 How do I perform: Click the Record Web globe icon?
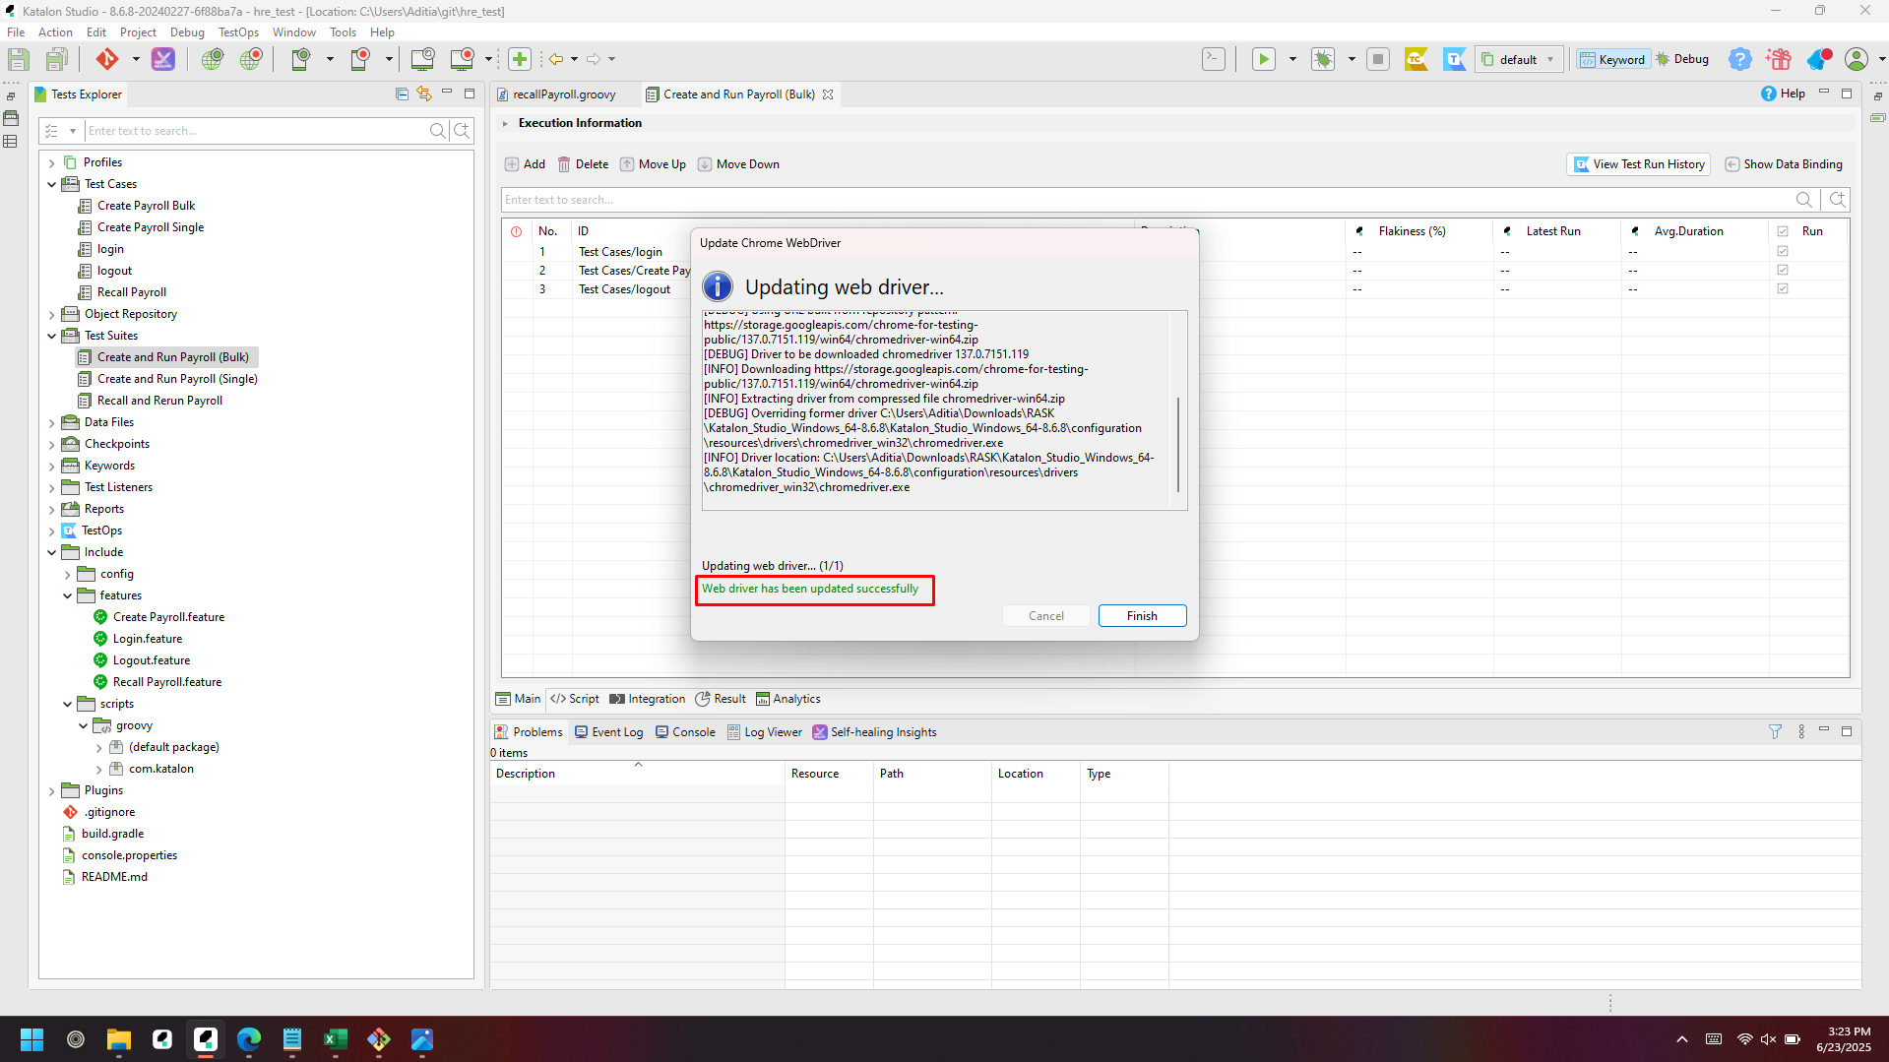[251, 59]
